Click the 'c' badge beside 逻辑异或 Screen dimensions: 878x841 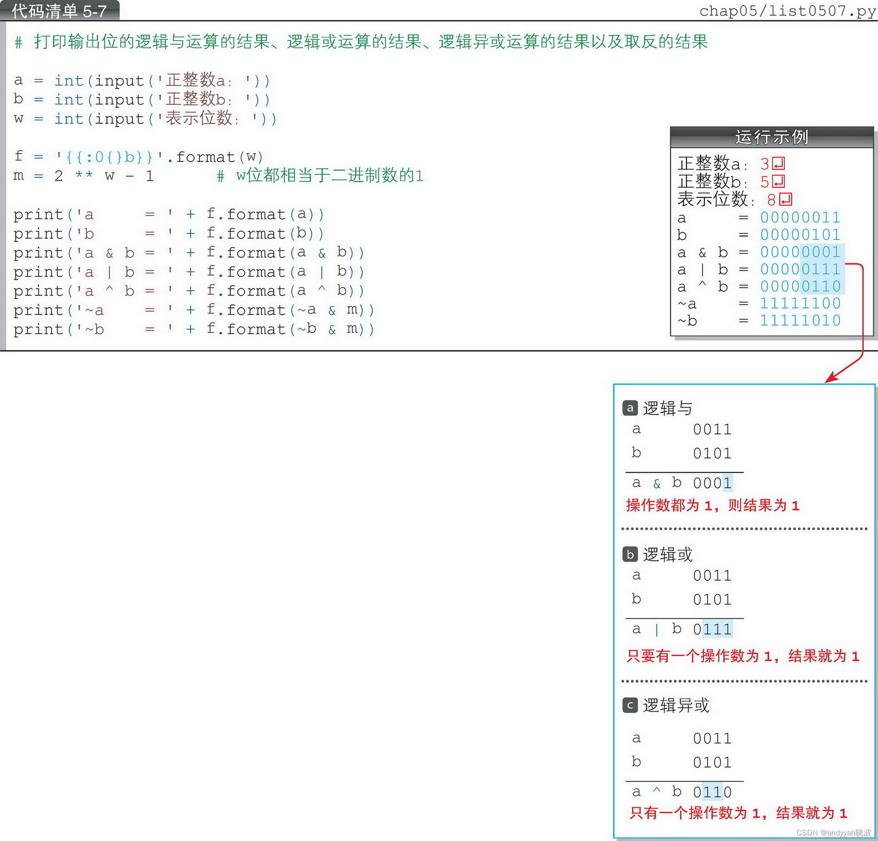[x=630, y=705]
